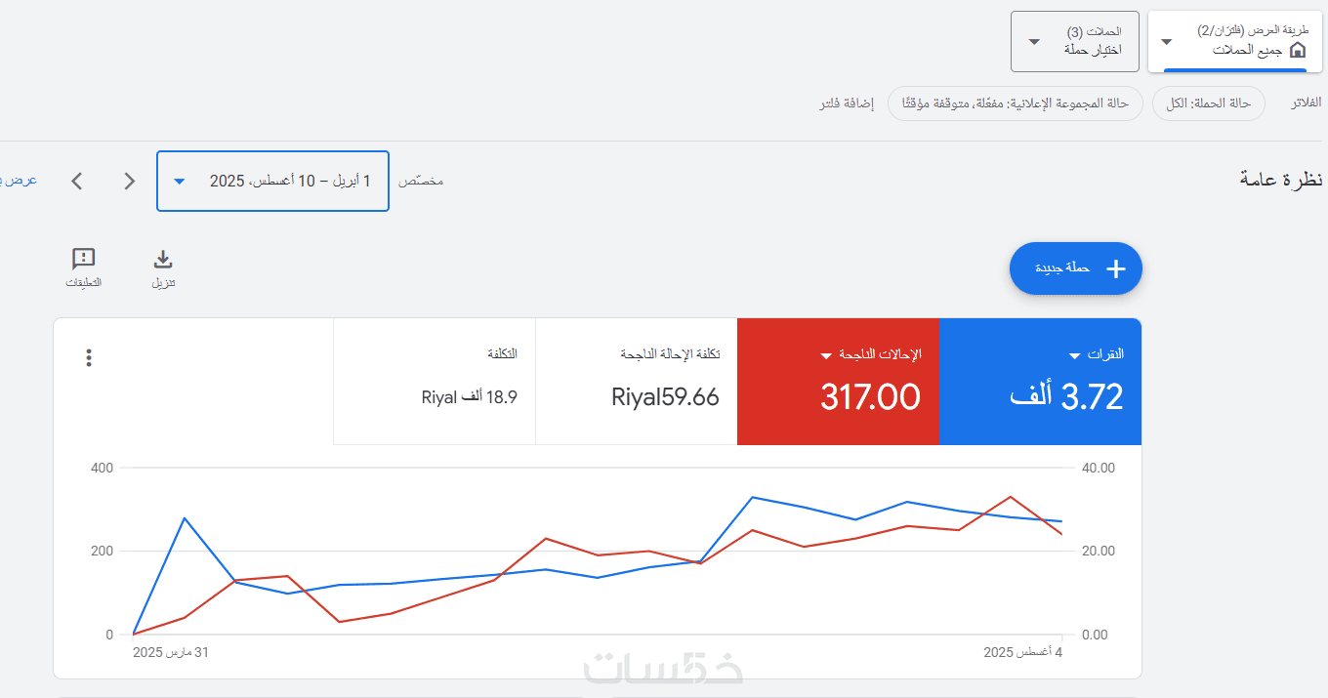Open the date range picker showing 2025
This screenshot has height=698, width=1328.
pyautogui.click(x=272, y=181)
